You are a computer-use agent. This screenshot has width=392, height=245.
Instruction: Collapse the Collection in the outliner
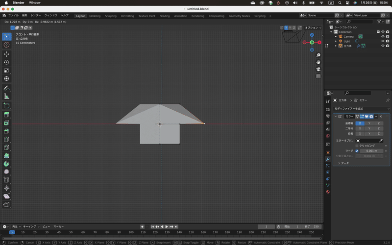[331, 32]
